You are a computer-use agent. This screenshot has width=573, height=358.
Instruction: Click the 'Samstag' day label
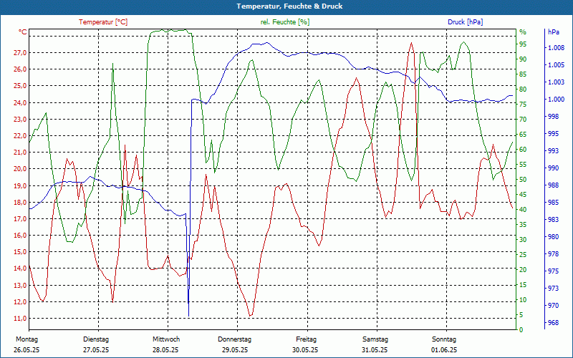(x=375, y=339)
